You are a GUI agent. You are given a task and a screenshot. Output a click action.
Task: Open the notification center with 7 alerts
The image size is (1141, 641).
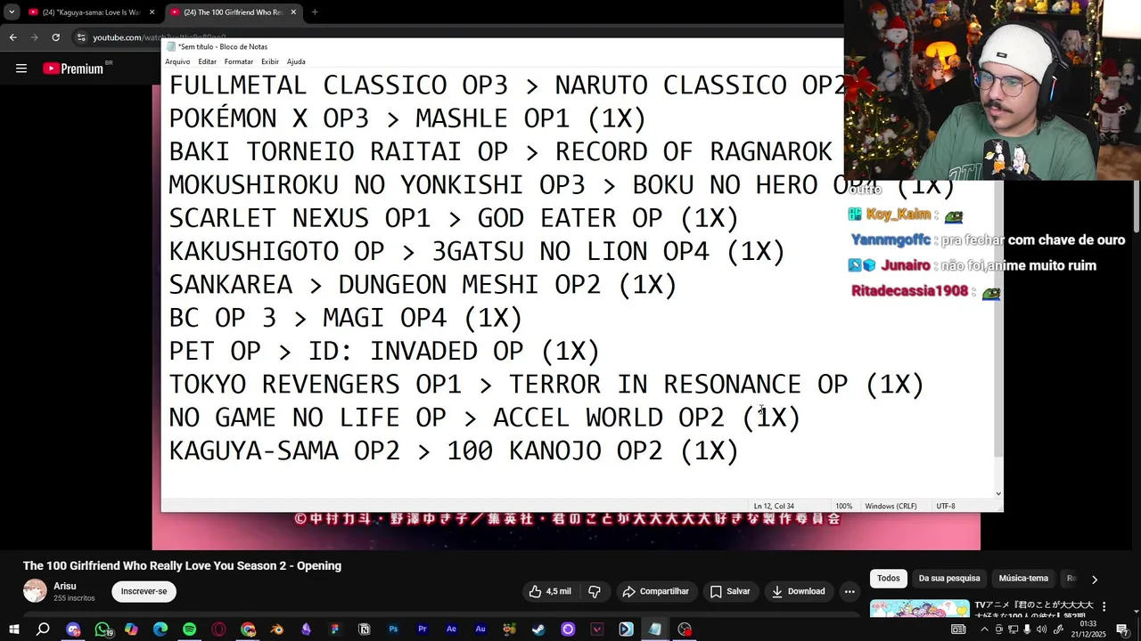coord(1122,629)
